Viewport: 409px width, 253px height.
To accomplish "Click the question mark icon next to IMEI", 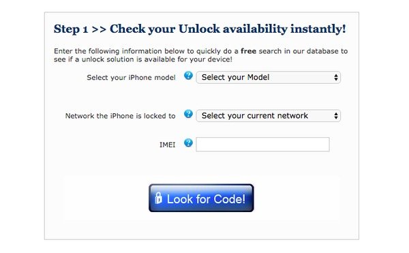I will [x=188, y=143].
